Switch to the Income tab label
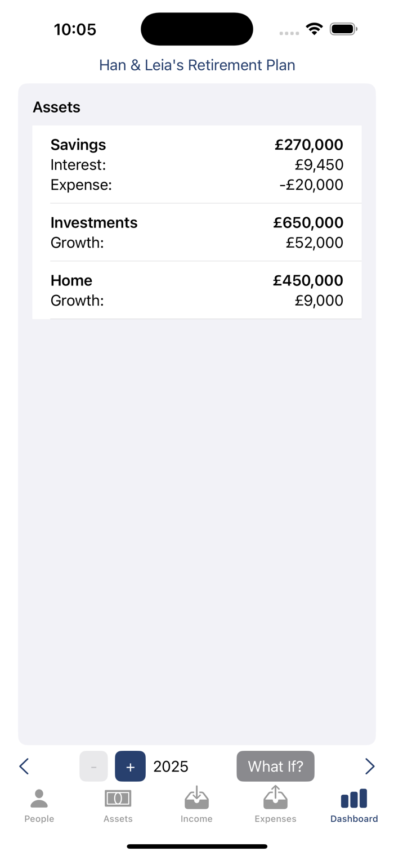 coord(196,819)
